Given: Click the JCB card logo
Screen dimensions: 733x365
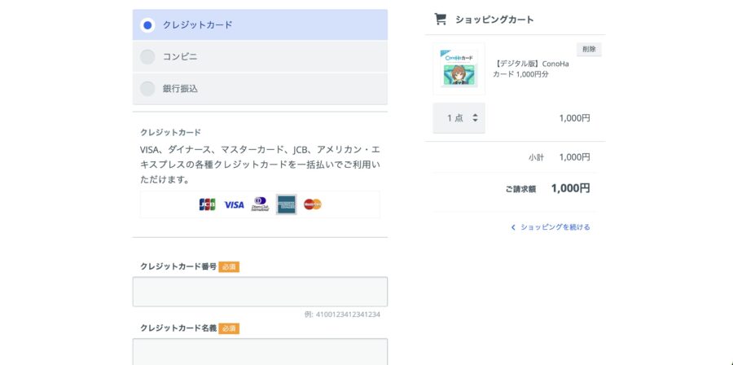Looking at the screenshot, I should (208, 204).
